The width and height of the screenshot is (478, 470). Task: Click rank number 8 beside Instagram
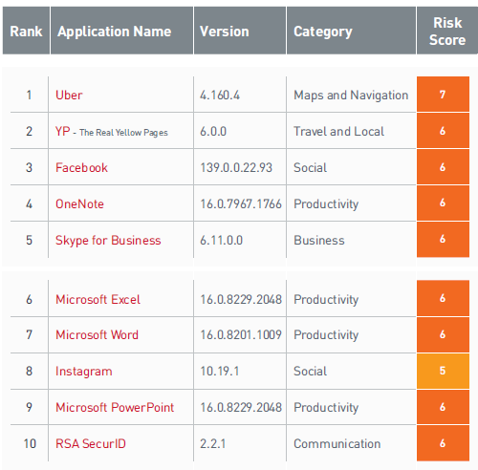pyautogui.click(x=29, y=371)
